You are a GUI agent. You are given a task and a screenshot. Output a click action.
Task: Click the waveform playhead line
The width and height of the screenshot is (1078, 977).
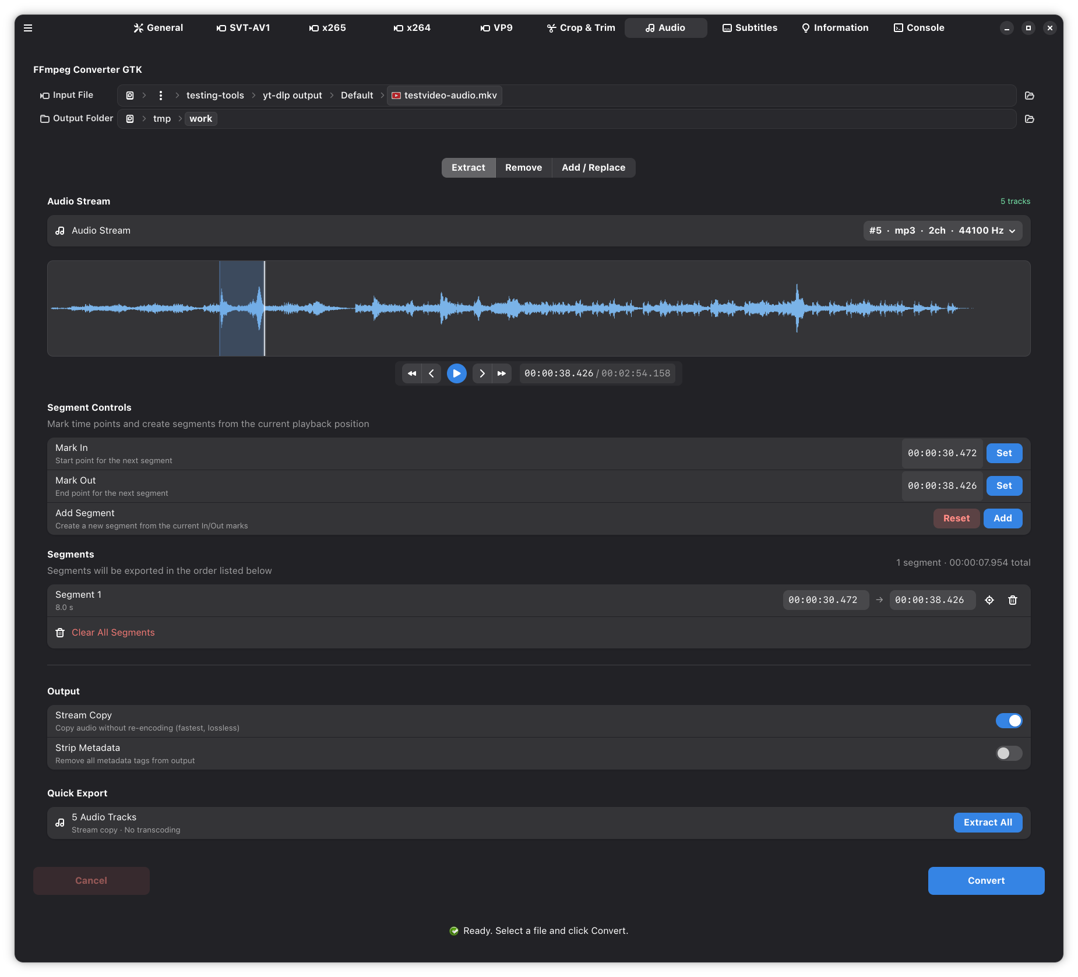click(265, 308)
